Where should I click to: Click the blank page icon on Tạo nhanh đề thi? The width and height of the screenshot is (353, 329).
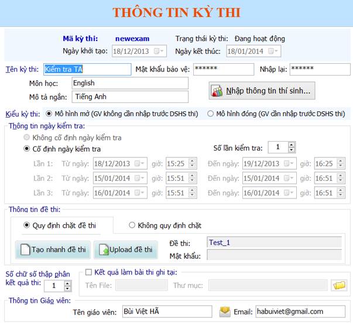coord(25,249)
